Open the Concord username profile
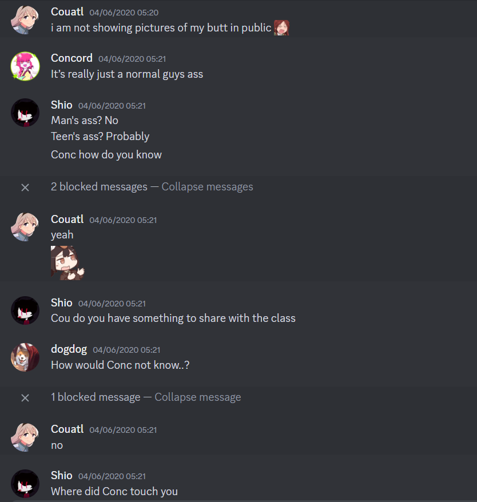This screenshot has height=502, width=477. click(71, 58)
